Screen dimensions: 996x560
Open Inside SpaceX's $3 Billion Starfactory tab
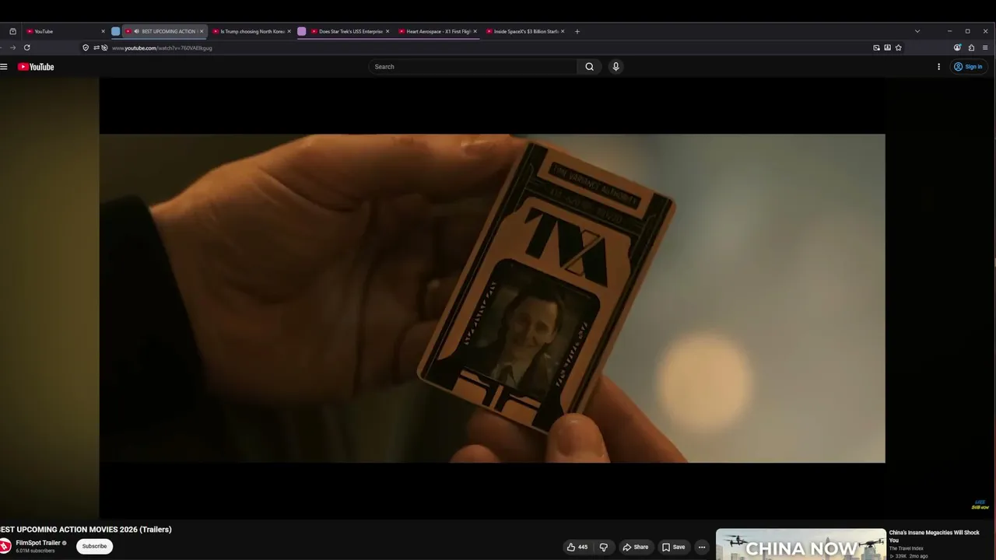(x=526, y=31)
